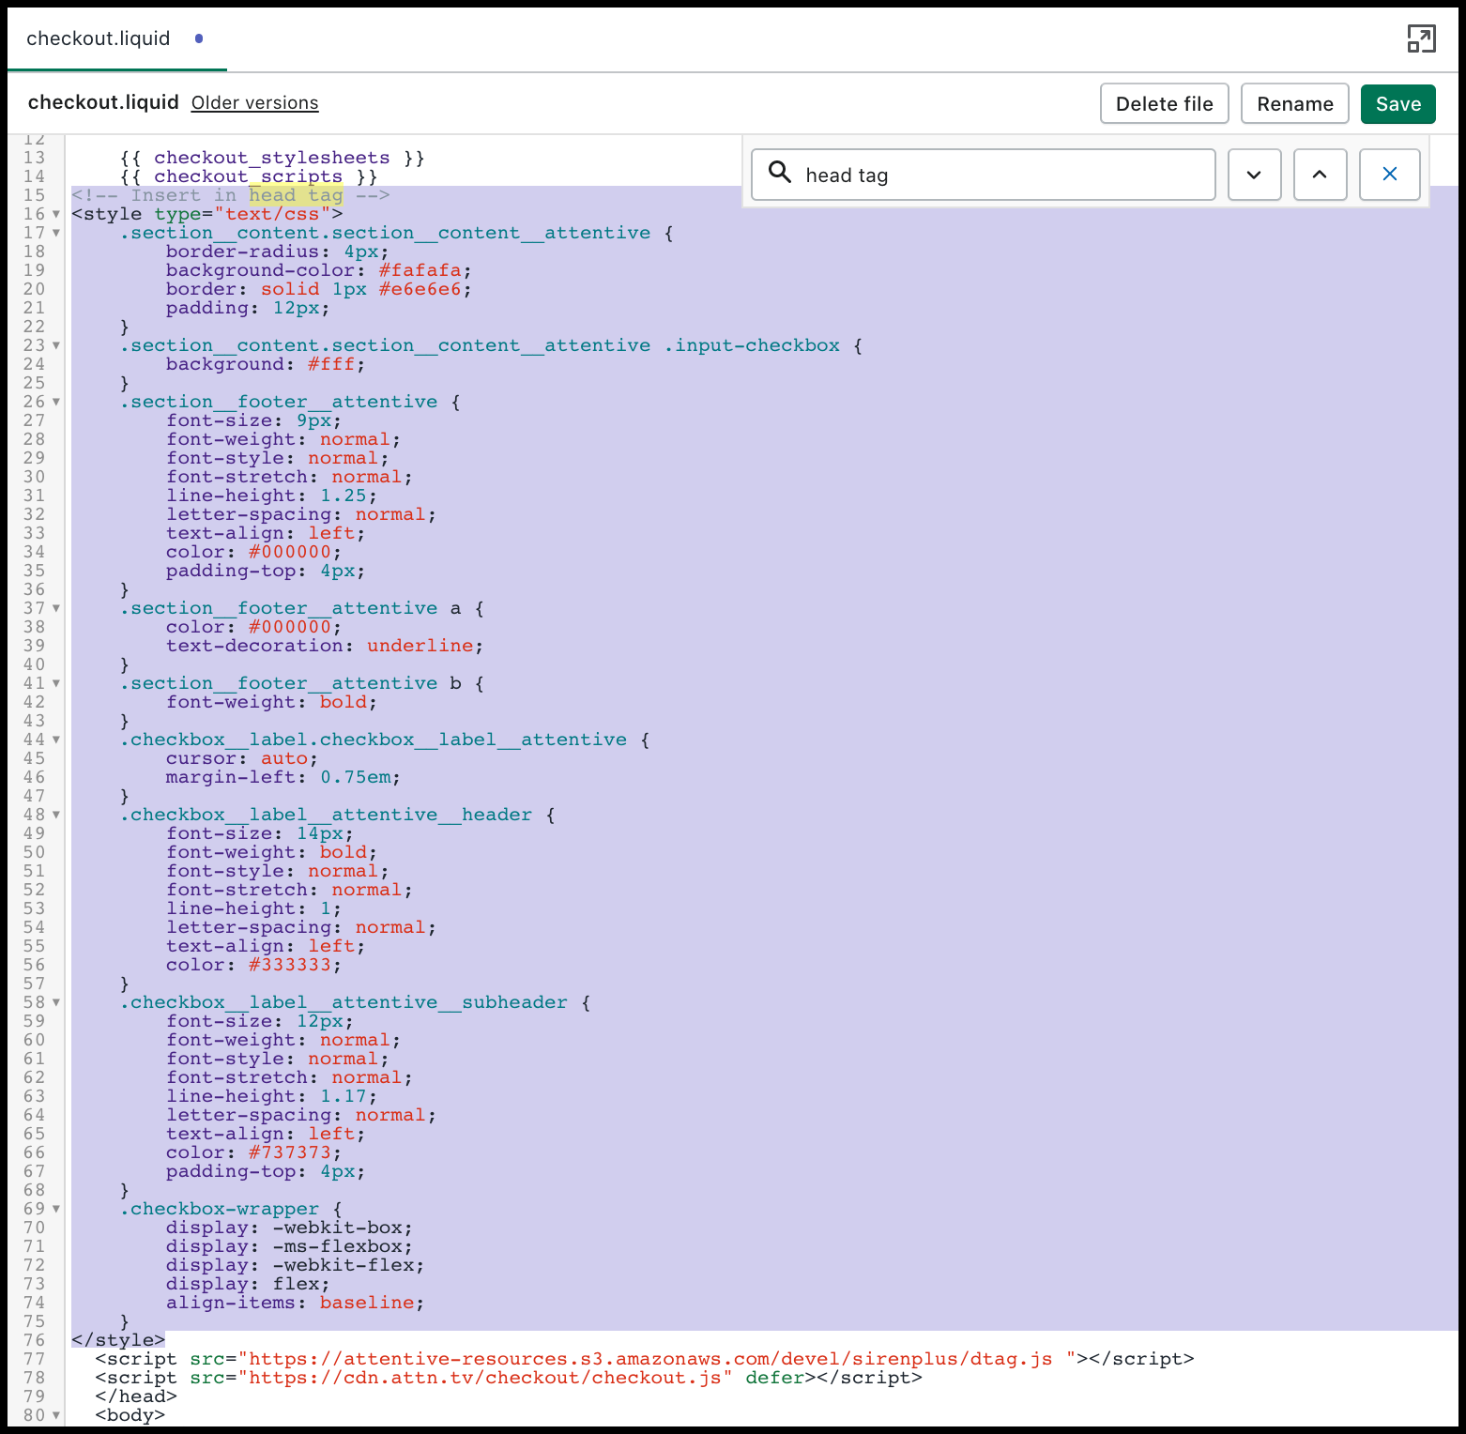Expand editor to full screen
Image resolution: width=1466 pixels, height=1434 pixels.
coord(1421,38)
